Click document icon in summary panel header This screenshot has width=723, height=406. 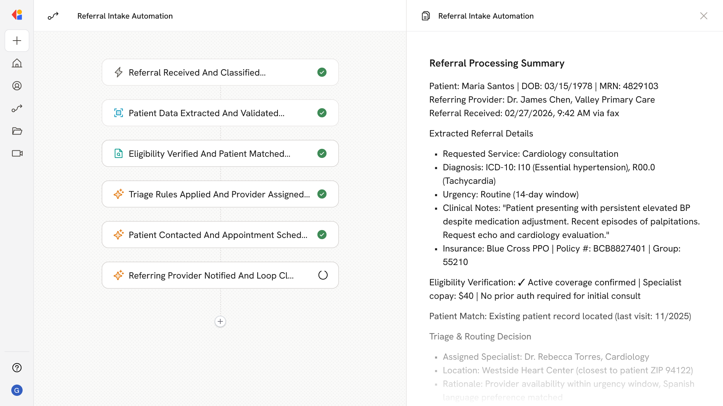tap(426, 16)
